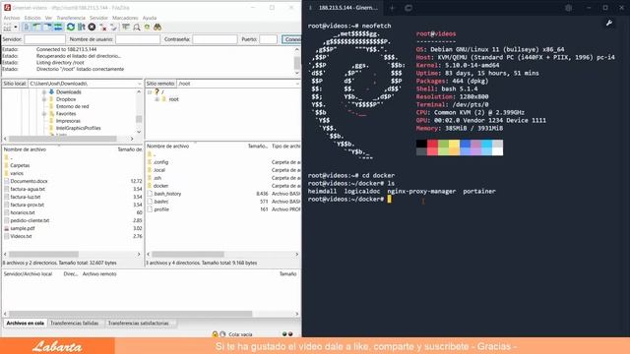Click the black cancel operation icon
This screenshot has height=354, width=630.
tap(92, 27)
